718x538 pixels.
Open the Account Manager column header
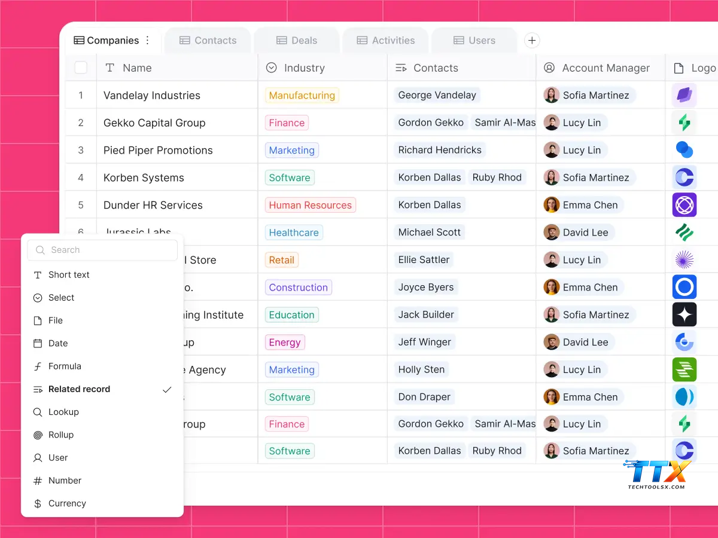[x=601, y=68]
